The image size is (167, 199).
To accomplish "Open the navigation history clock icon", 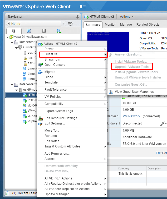I will coord(70,24).
